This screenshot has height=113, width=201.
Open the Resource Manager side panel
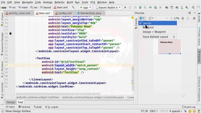pyautogui.click(x=2, y=44)
